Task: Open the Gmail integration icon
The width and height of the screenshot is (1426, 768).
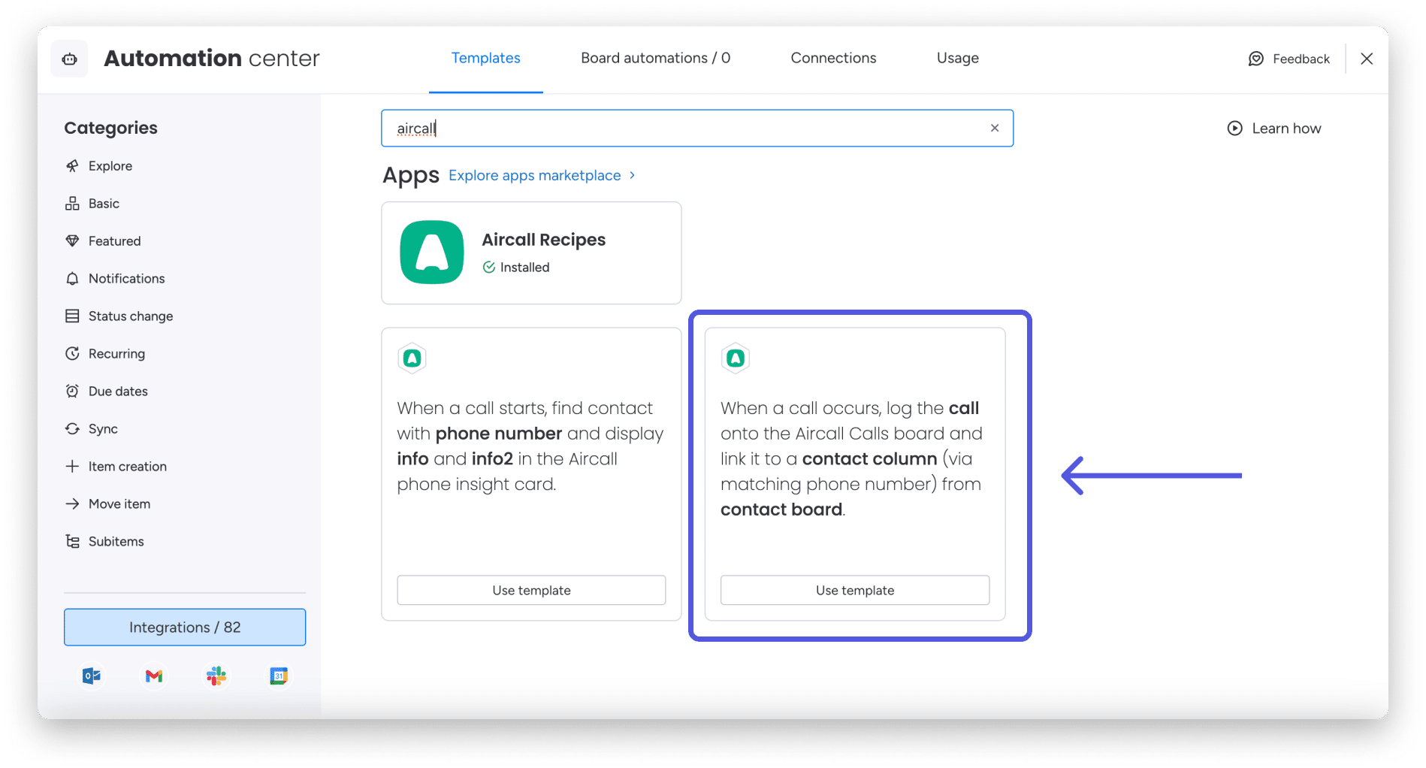Action: (154, 676)
